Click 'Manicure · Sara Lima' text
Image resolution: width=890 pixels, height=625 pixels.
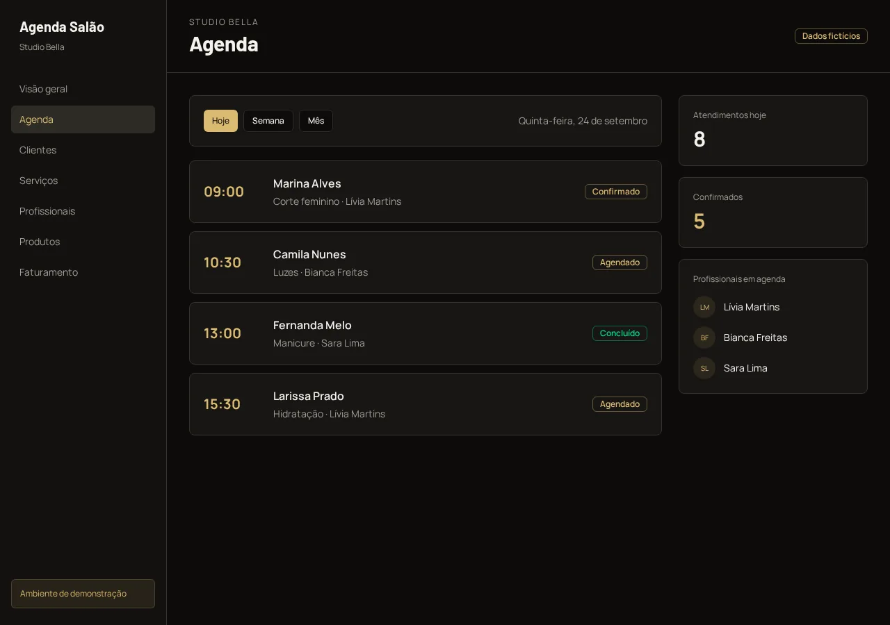(x=319, y=343)
